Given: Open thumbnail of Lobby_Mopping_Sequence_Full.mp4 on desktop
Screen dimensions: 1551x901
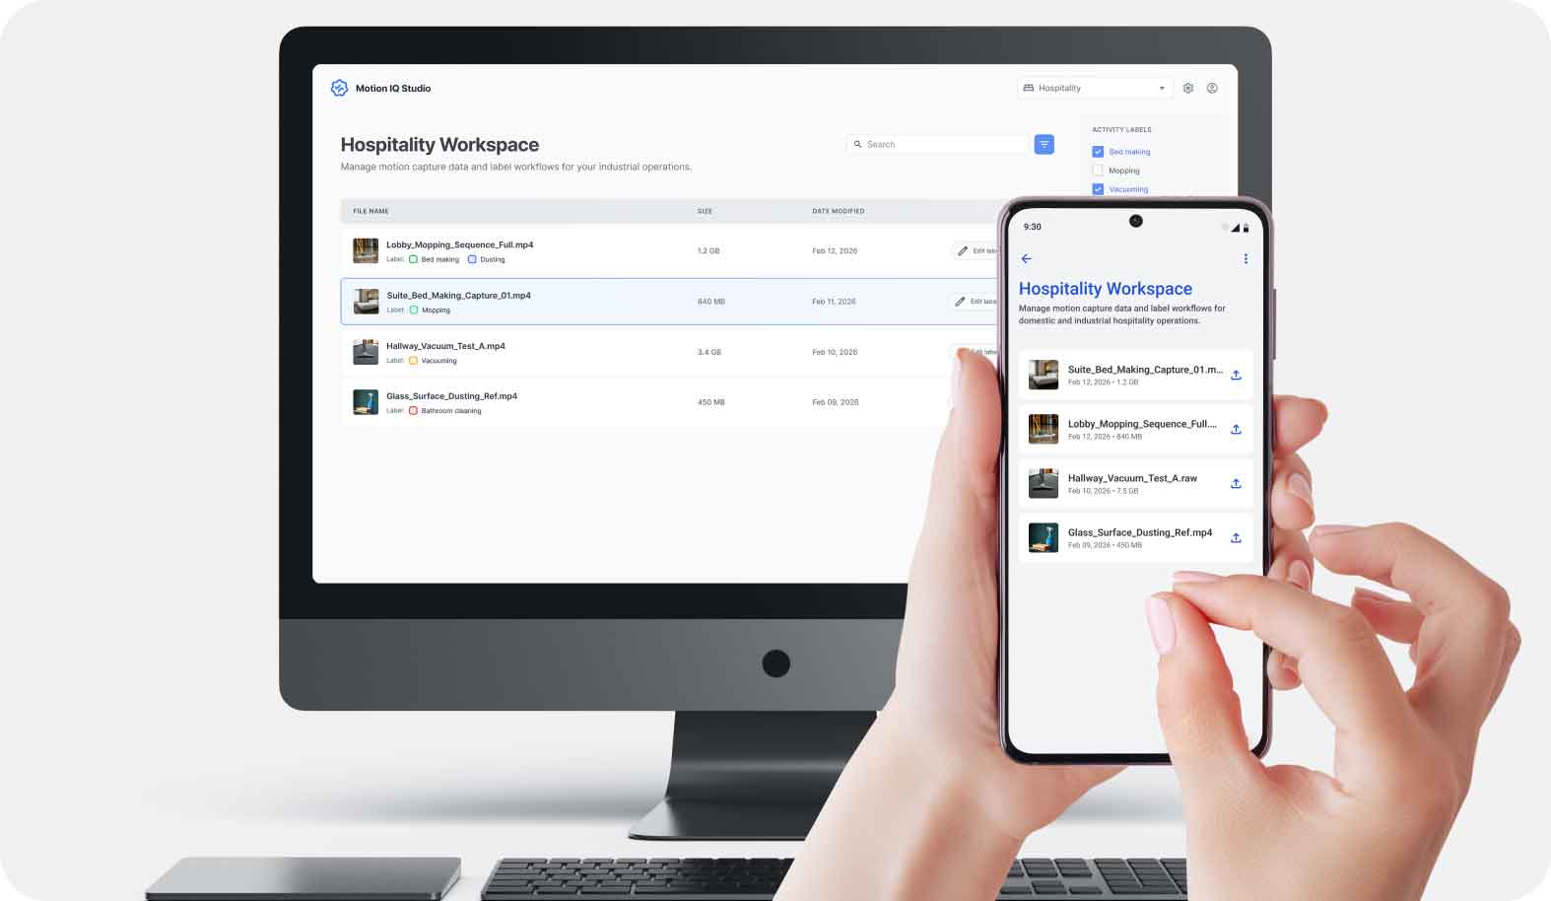Looking at the screenshot, I should click(x=366, y=250).
